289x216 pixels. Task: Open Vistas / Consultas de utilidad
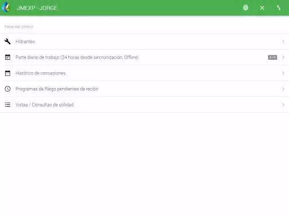point(144,105)
